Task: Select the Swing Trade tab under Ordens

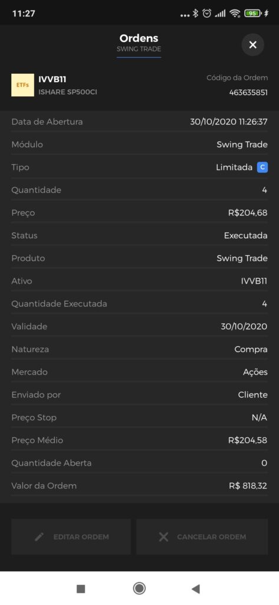Action: click(x=139, y=49)
